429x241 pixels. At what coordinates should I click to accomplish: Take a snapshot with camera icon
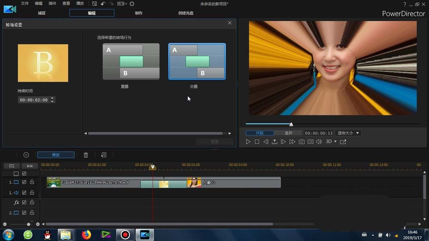coord(302,142)
